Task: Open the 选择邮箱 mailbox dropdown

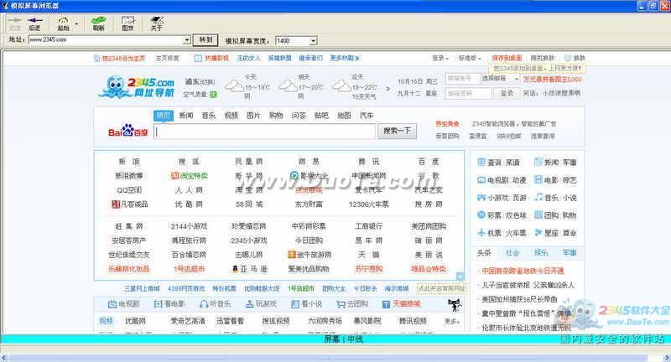Action: [513, 79]
